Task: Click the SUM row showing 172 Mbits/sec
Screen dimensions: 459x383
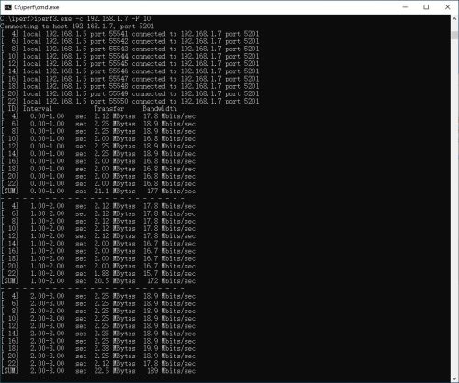Action: click(98, 281)
